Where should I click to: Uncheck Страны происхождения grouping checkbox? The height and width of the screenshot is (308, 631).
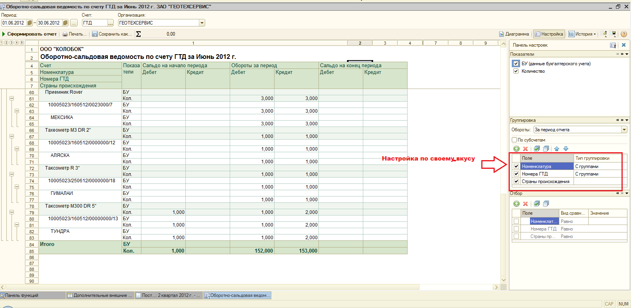coord(516,181)
